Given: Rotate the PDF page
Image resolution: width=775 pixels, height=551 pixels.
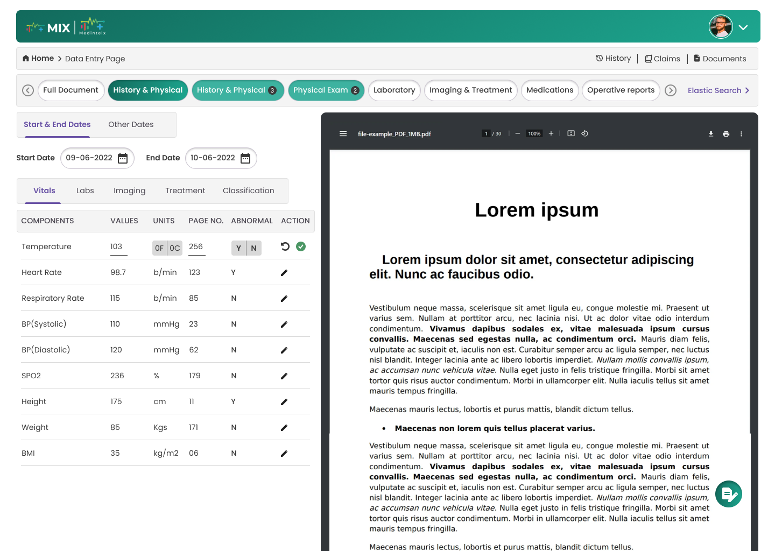Looking at the screenshot, I should pos(585,133).
